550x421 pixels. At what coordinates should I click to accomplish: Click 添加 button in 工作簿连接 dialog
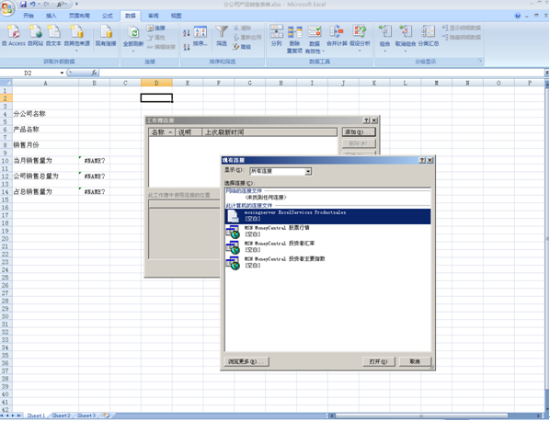(x=359, y=132)
